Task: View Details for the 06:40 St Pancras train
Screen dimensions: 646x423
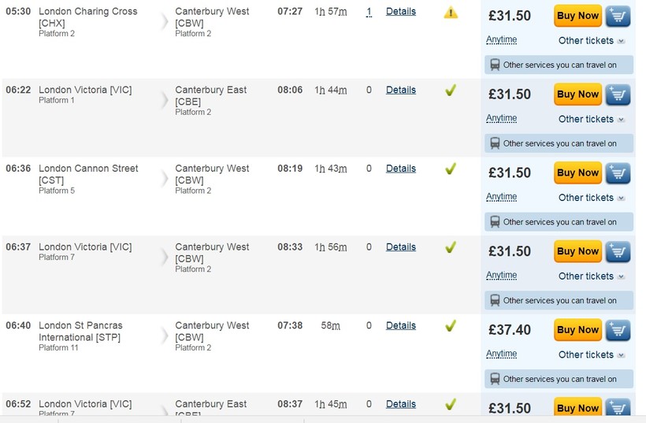Action: click(x=401, y=325)
